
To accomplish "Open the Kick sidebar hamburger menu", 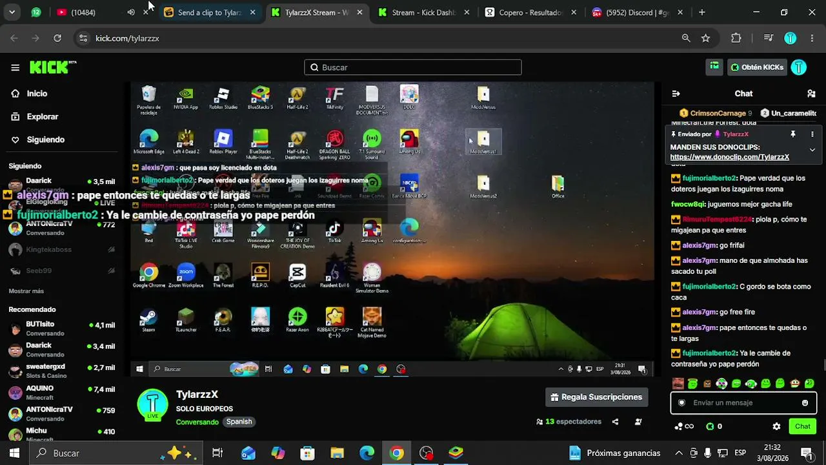I will point(15,67).
